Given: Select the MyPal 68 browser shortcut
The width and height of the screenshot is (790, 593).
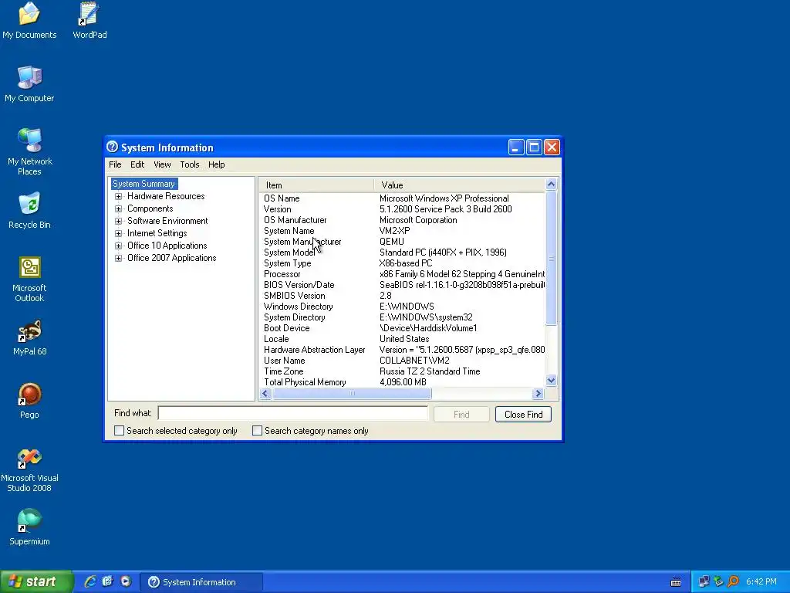Looking at the screenshot, I should point(29,337).
